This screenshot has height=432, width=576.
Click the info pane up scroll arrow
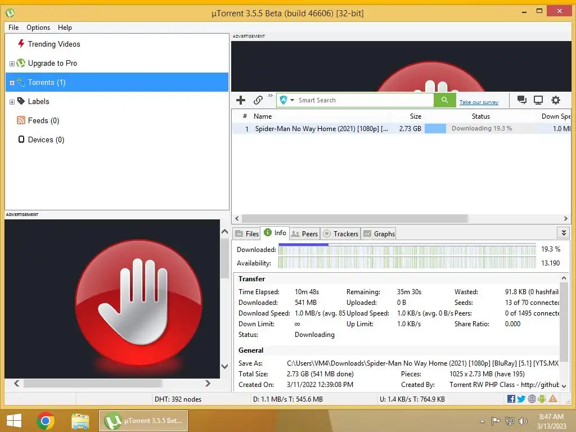coord(564,278)
